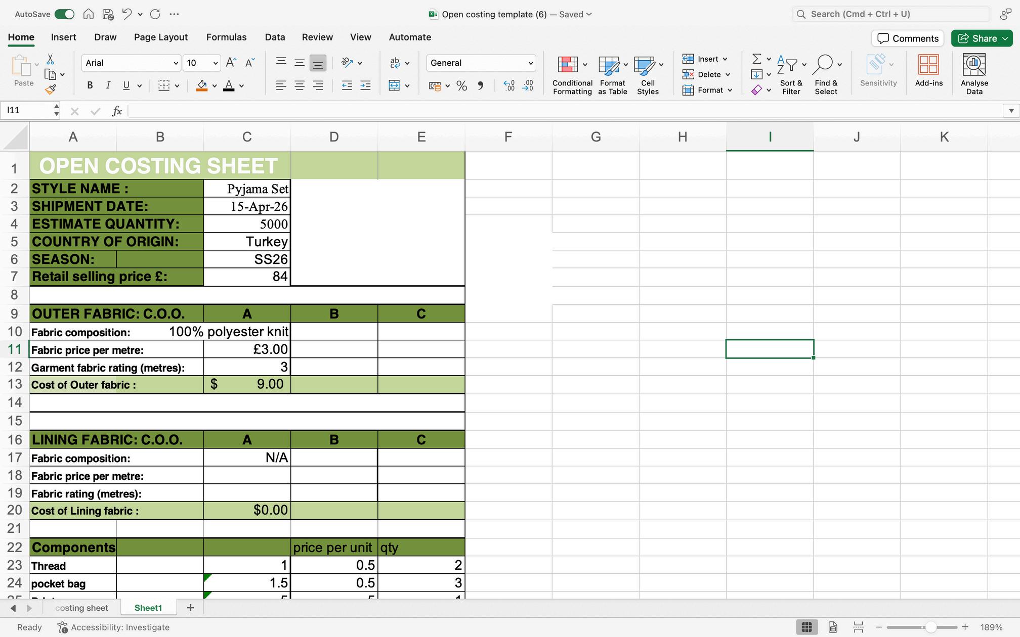Open Conditional Formatting
The height and width of the screenshot is (637, 1020).
pyautogui.click(x=572, y=75)
